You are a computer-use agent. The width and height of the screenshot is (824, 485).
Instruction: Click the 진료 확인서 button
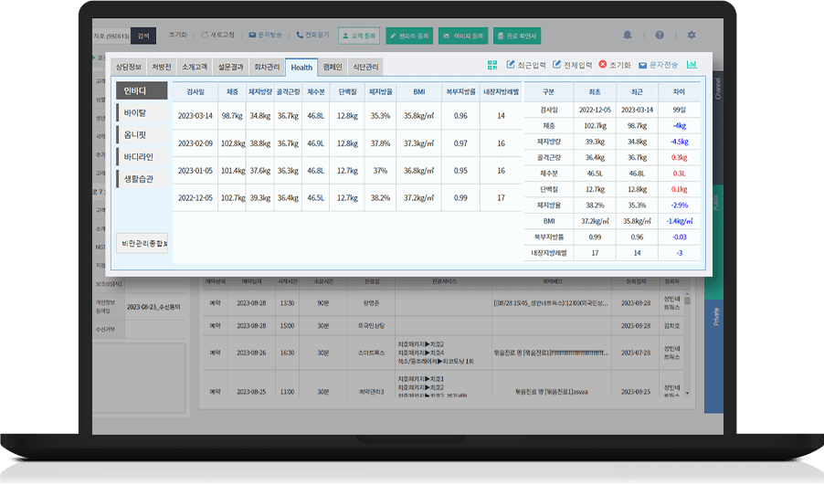517,36
